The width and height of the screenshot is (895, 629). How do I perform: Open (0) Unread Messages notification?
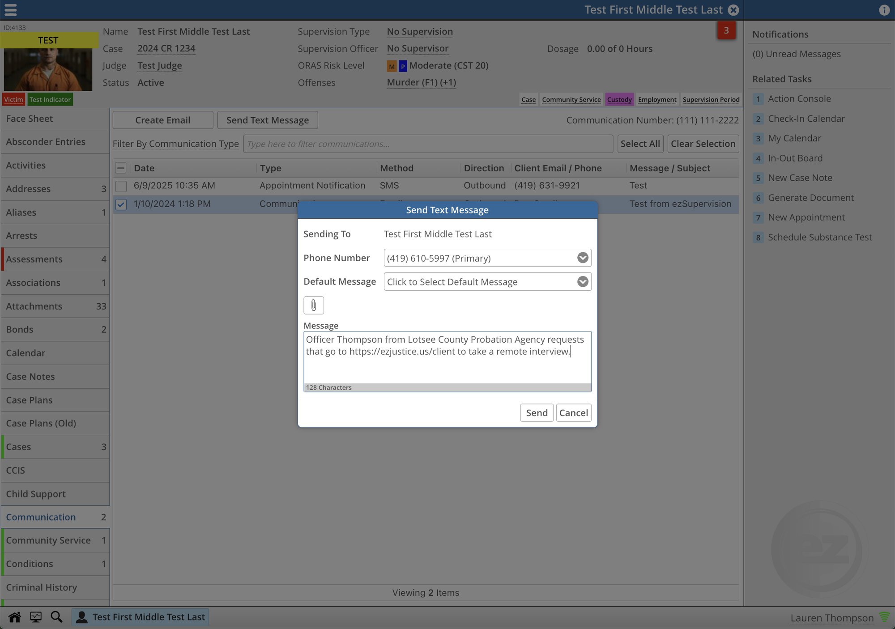(x=797, y=54)
